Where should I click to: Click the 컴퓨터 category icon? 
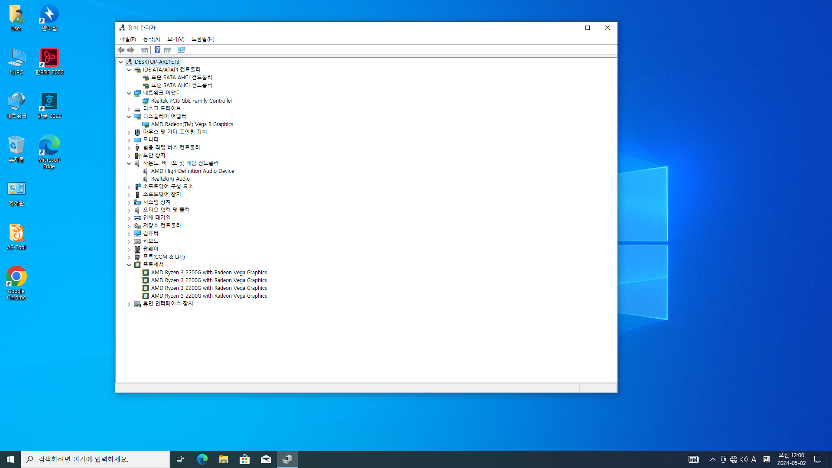pyautogui.click(x=137, y=234)
